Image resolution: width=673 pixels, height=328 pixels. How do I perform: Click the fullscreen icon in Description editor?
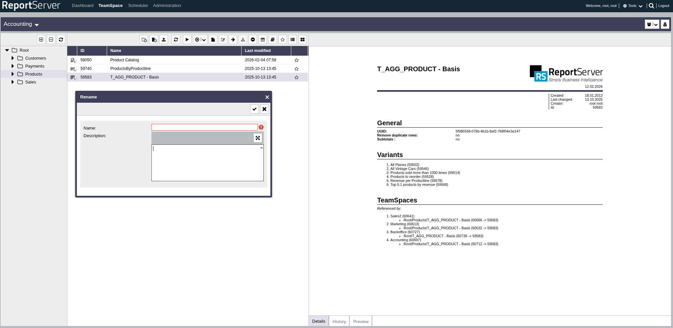(258, 138)
